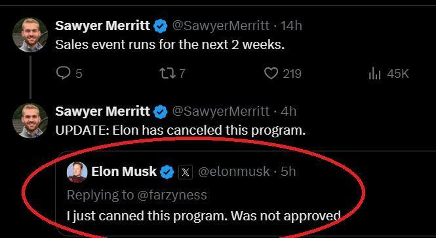Open the 14h timestamp link
This screenshot has height=238, width=436.
(x=291, y=25)
